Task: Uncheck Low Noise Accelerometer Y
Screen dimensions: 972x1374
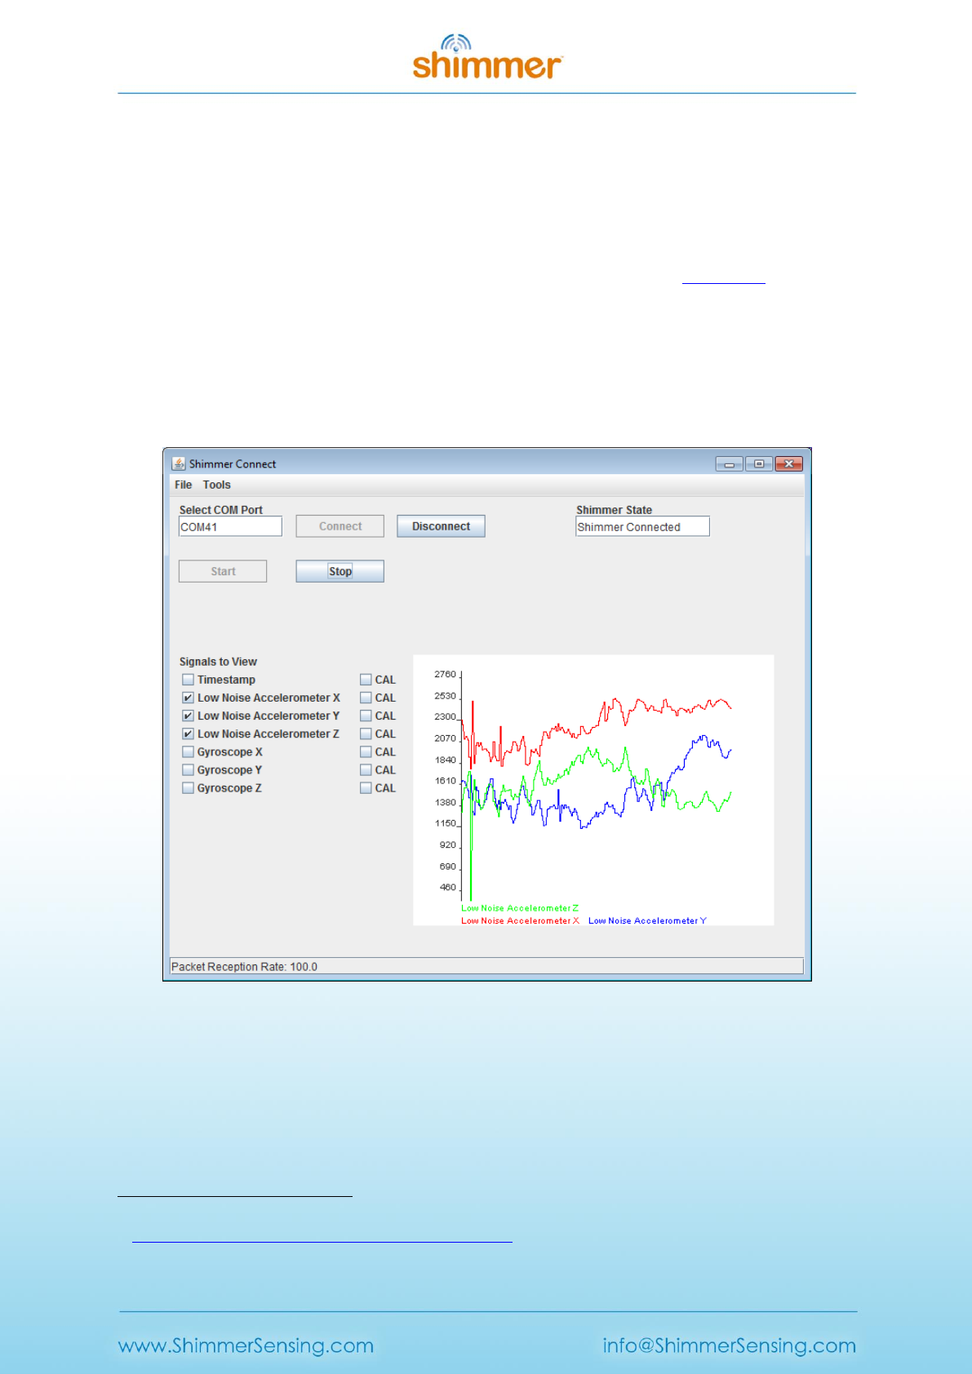Action: pos(188,716)
